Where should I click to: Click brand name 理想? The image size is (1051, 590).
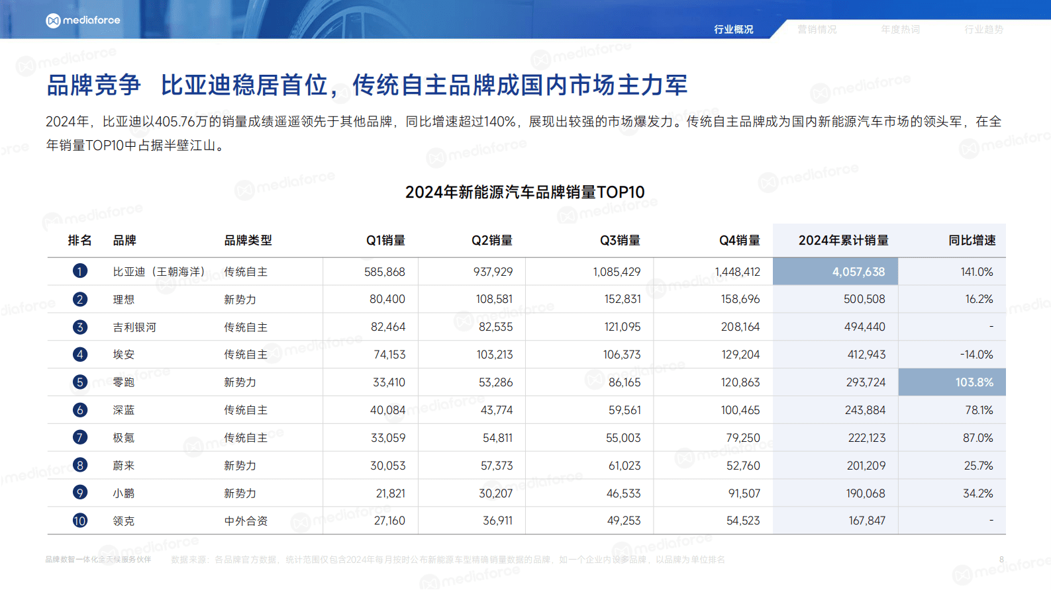124,300
